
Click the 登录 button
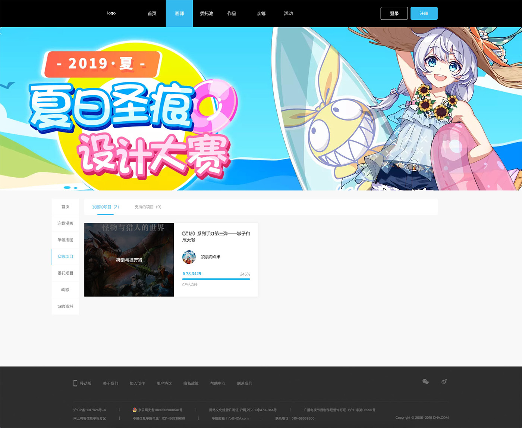click(x=394, y=13)
